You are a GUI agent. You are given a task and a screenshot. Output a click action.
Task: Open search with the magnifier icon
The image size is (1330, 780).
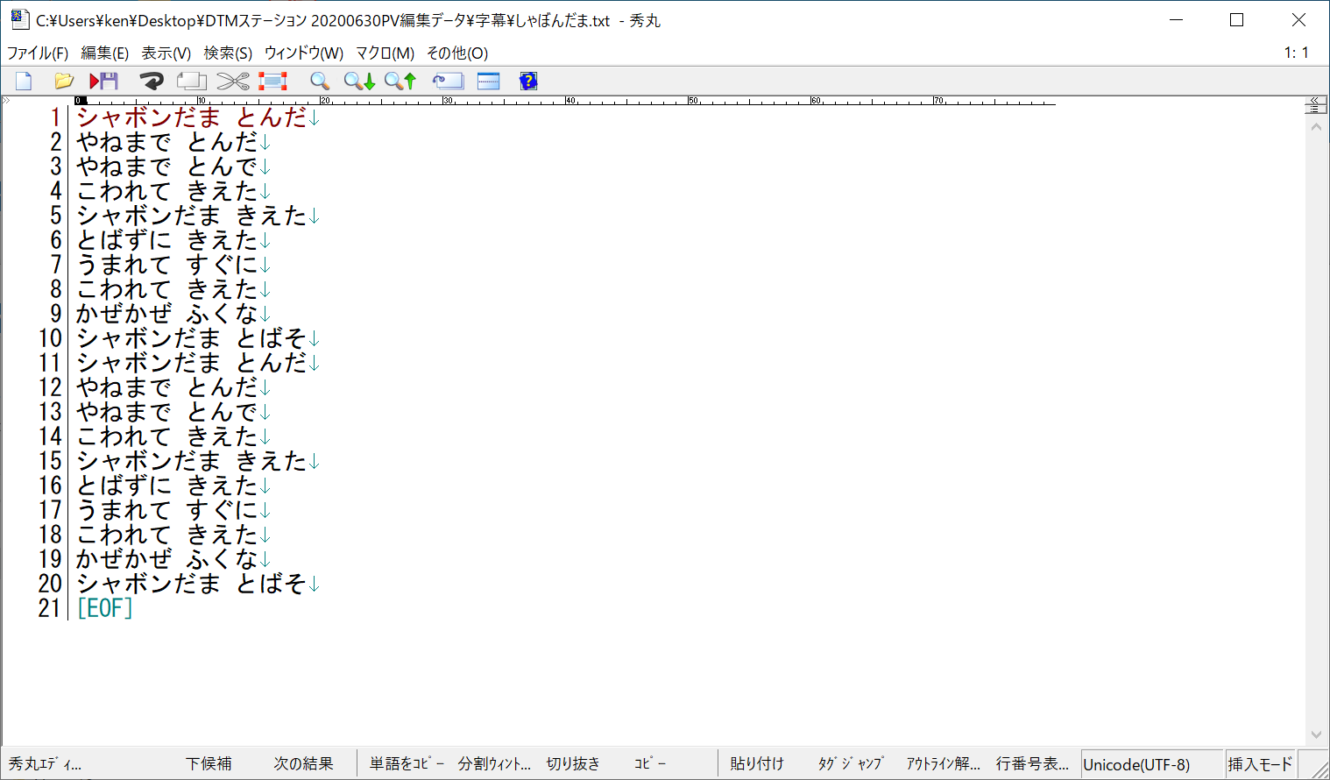coord(320,82)
